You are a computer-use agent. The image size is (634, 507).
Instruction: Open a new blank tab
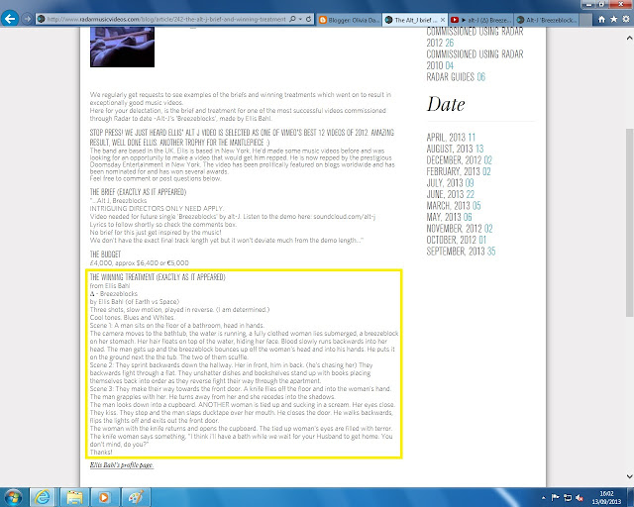point(585,20)
